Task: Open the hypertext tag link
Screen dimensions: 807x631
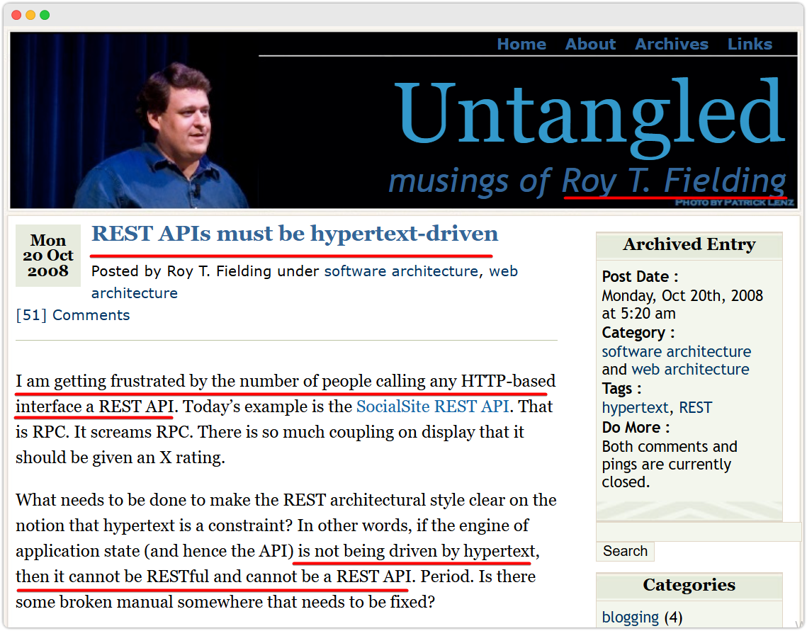Action: (x=636, y=408)
